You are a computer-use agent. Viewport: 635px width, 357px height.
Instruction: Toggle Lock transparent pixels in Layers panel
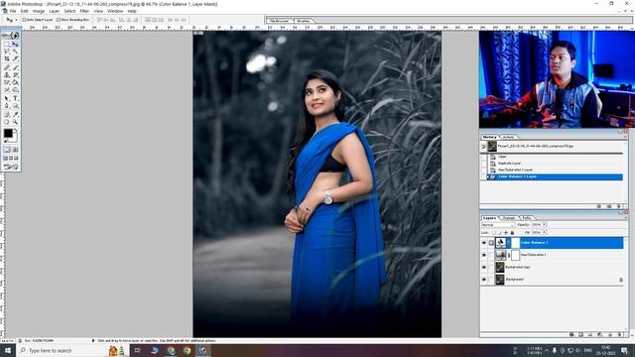tap(494, 233)
